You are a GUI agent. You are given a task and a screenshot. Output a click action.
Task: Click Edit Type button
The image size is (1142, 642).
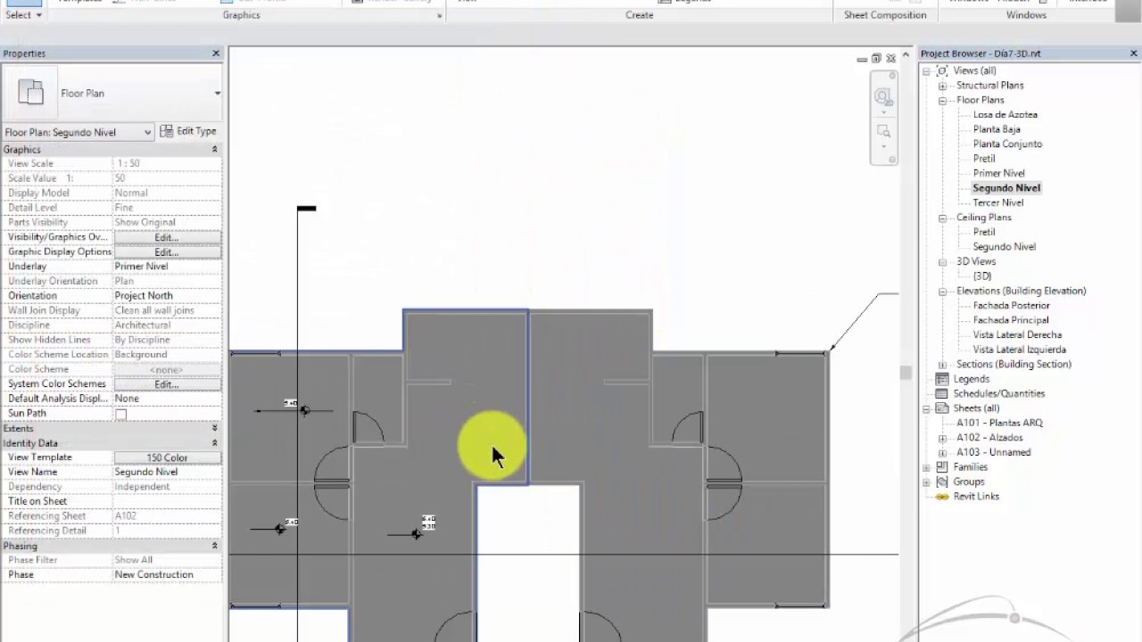[189, 131]
